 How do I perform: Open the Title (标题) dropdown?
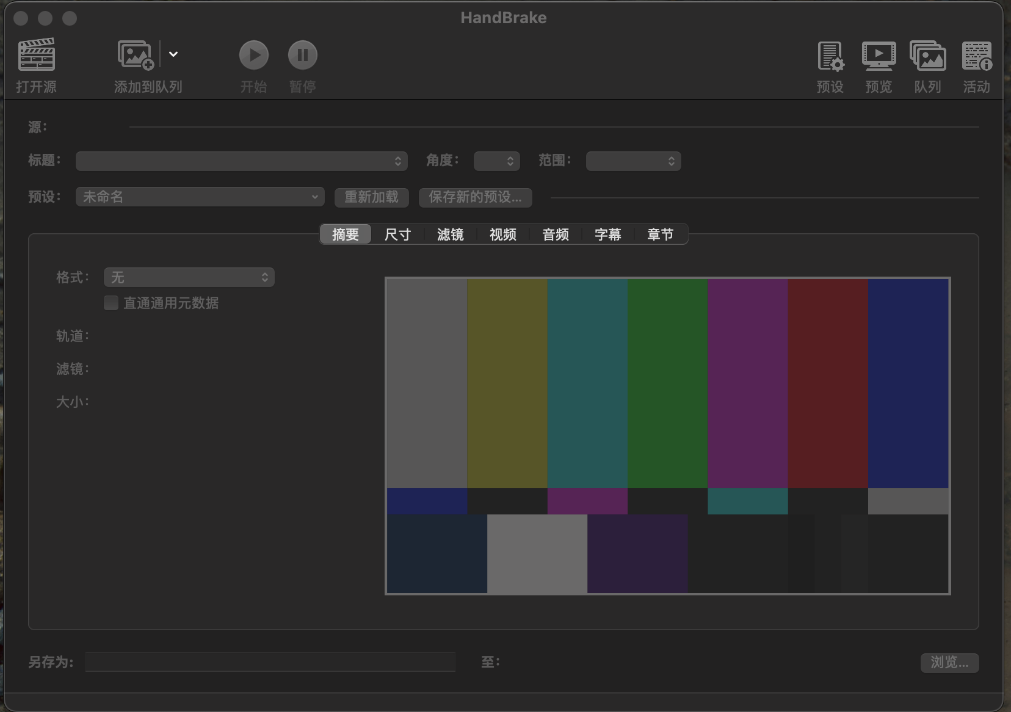click(242, 161)
